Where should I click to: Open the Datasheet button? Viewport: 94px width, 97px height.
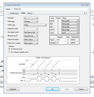coord(13,89)
